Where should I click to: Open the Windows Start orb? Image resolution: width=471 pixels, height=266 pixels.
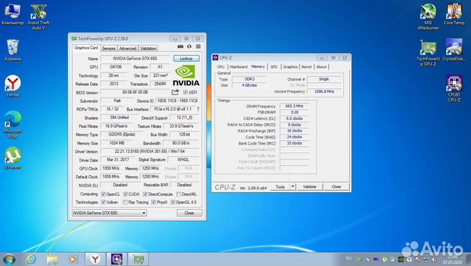tap(9, 259)
